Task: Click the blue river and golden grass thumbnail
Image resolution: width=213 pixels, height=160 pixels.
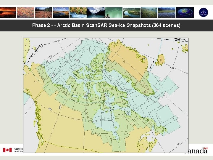Action: [61, 12]
